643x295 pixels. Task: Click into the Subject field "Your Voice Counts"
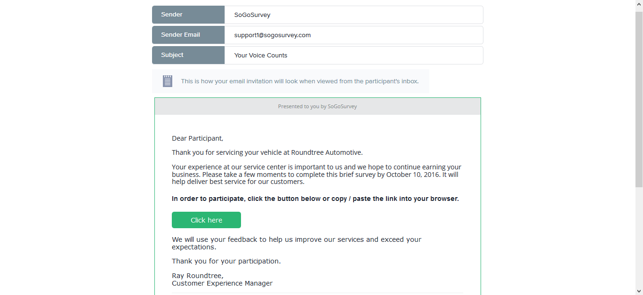tap(353, 55)
